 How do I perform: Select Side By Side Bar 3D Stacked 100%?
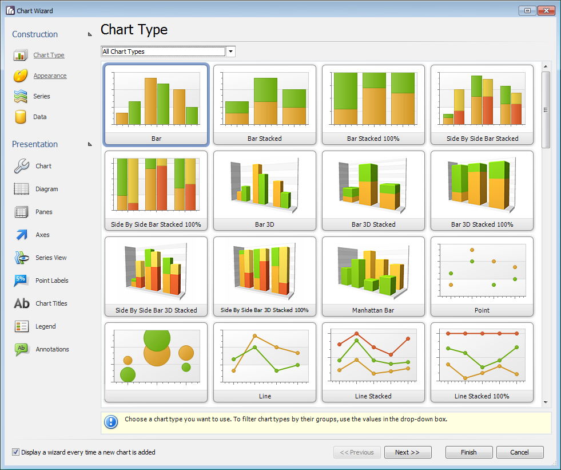[x=265, y=277]
